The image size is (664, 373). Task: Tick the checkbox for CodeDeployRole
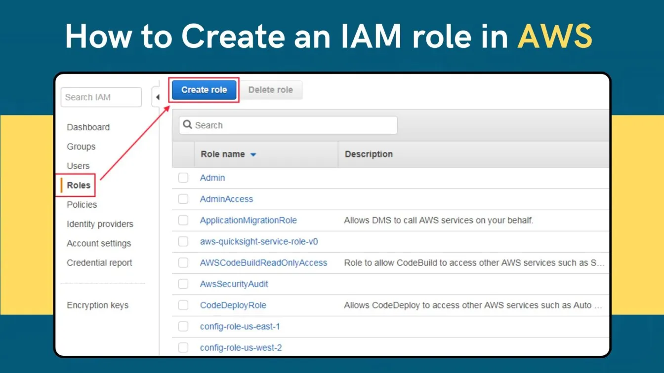pyautogui.click(x=183, y=305)
